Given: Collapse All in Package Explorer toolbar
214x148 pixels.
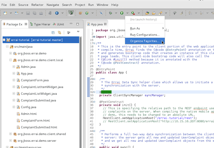Looking at the screenshot, I should (x=53, y=32).
